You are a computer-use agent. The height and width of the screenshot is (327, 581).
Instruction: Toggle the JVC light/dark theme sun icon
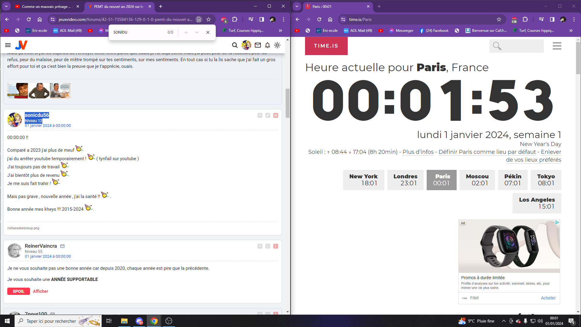pos(277,45)
